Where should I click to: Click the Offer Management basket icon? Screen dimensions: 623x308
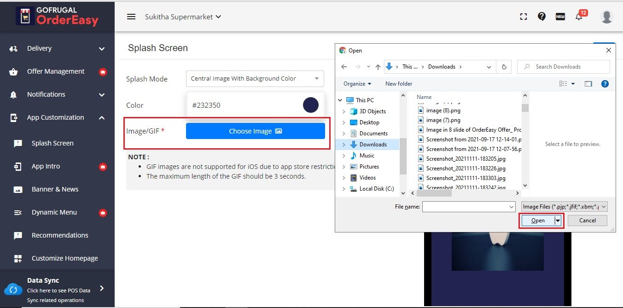pos(13,71)
